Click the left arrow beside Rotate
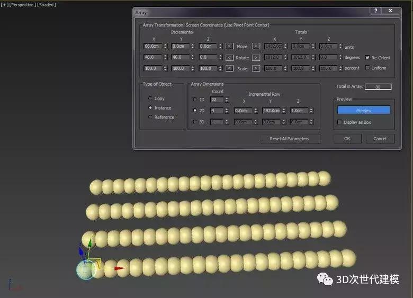 tap(229, 57)
